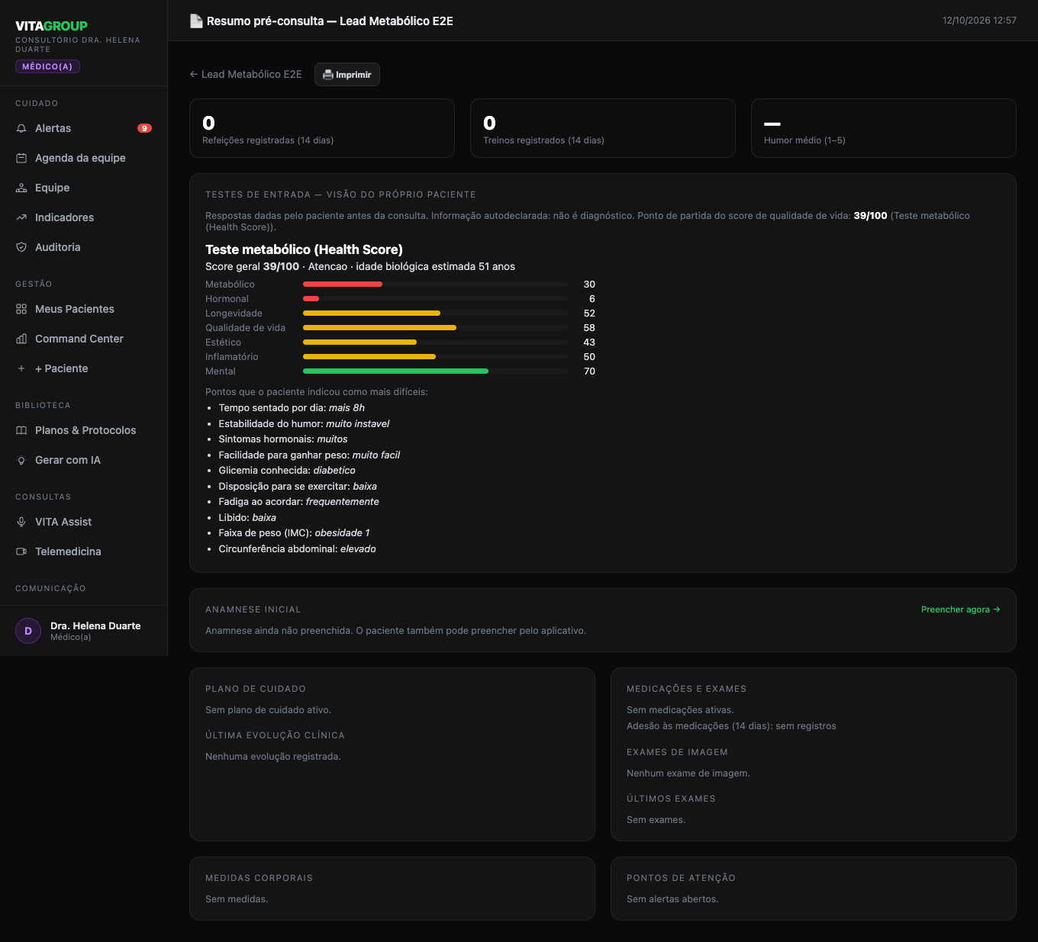
Task: Click the people icon beside Equipe
Action: tap(21, 188)
